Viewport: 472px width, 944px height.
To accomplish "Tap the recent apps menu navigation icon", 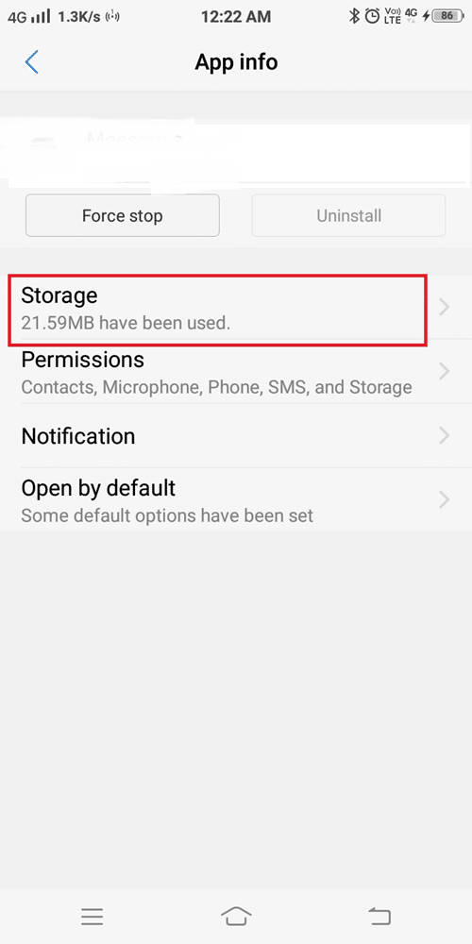I will click(93, 917).
